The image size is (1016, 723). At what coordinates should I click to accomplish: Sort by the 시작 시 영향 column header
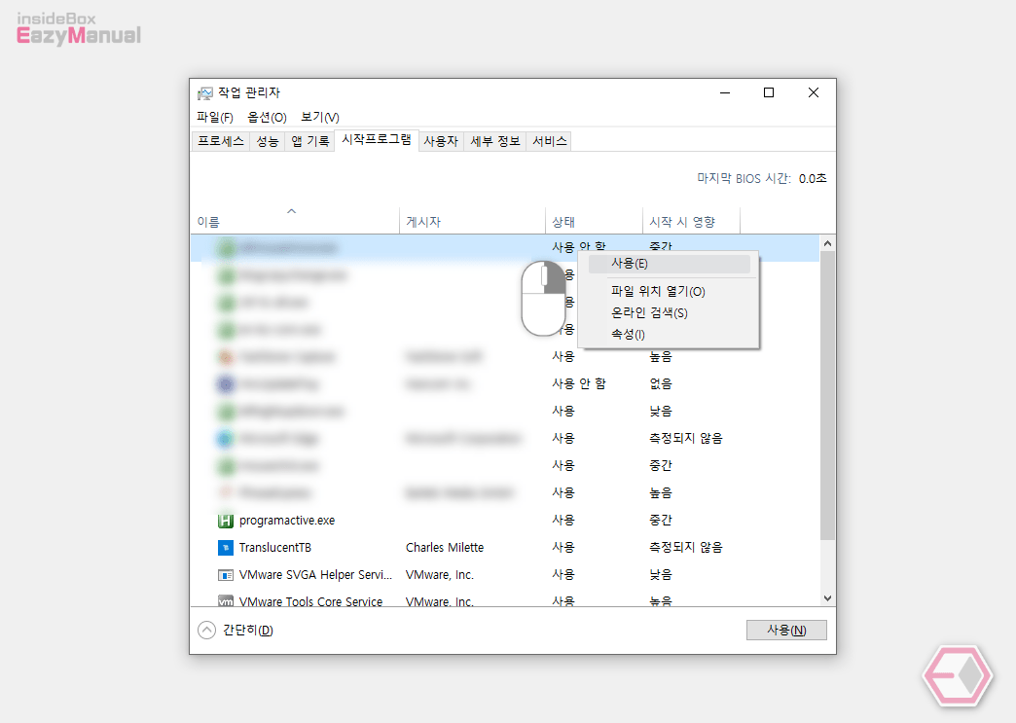pos(691,222)
